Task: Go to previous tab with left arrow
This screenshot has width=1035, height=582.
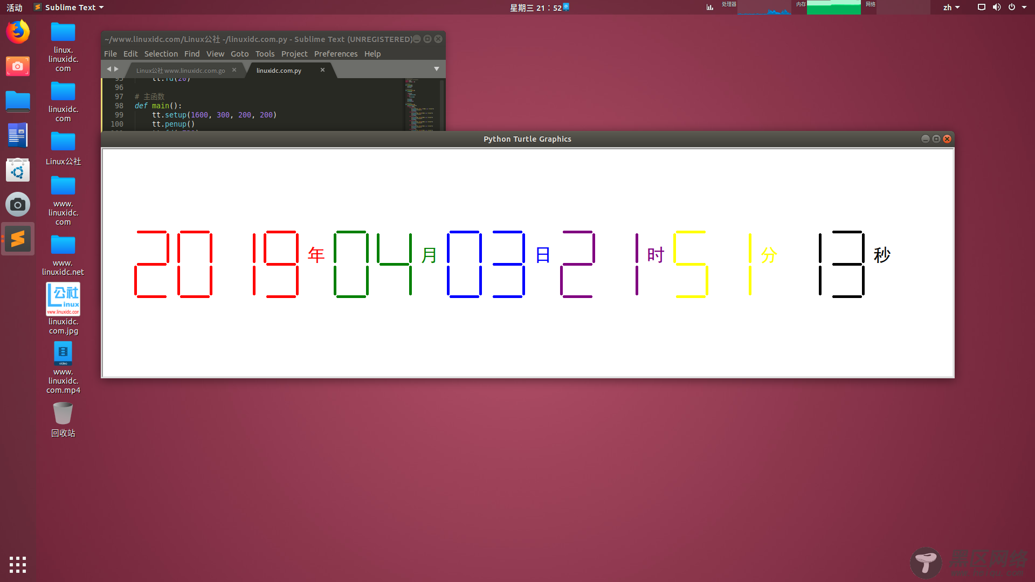Action: [108, 69]
